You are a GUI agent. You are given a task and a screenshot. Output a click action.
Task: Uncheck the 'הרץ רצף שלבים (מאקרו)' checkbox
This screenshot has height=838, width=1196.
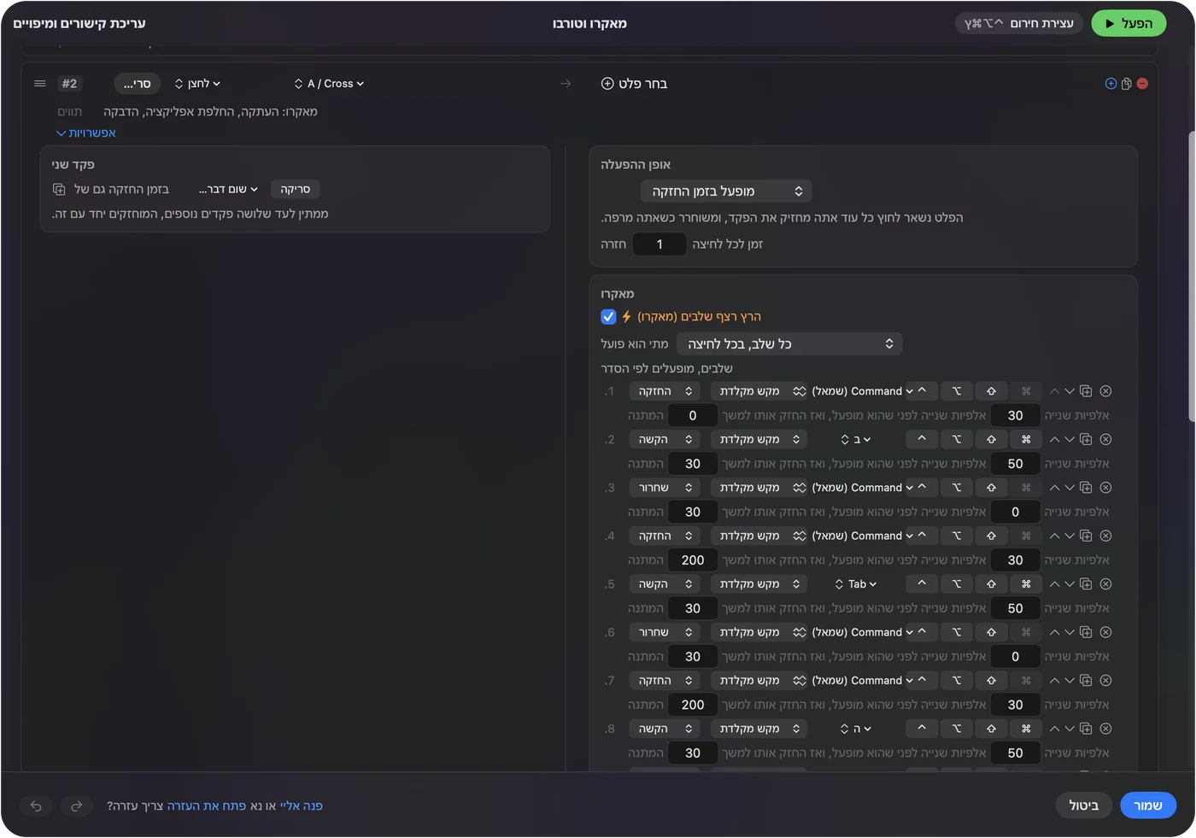(608, 317)
